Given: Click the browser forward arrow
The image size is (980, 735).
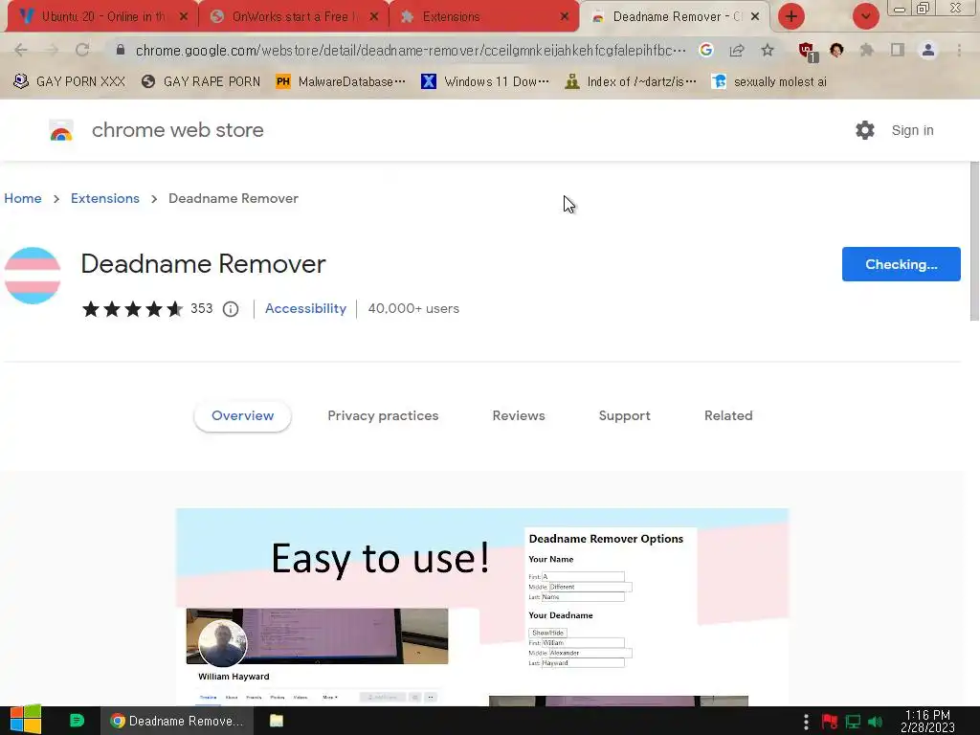Looking at the screenshot, I should pos(52,50).
